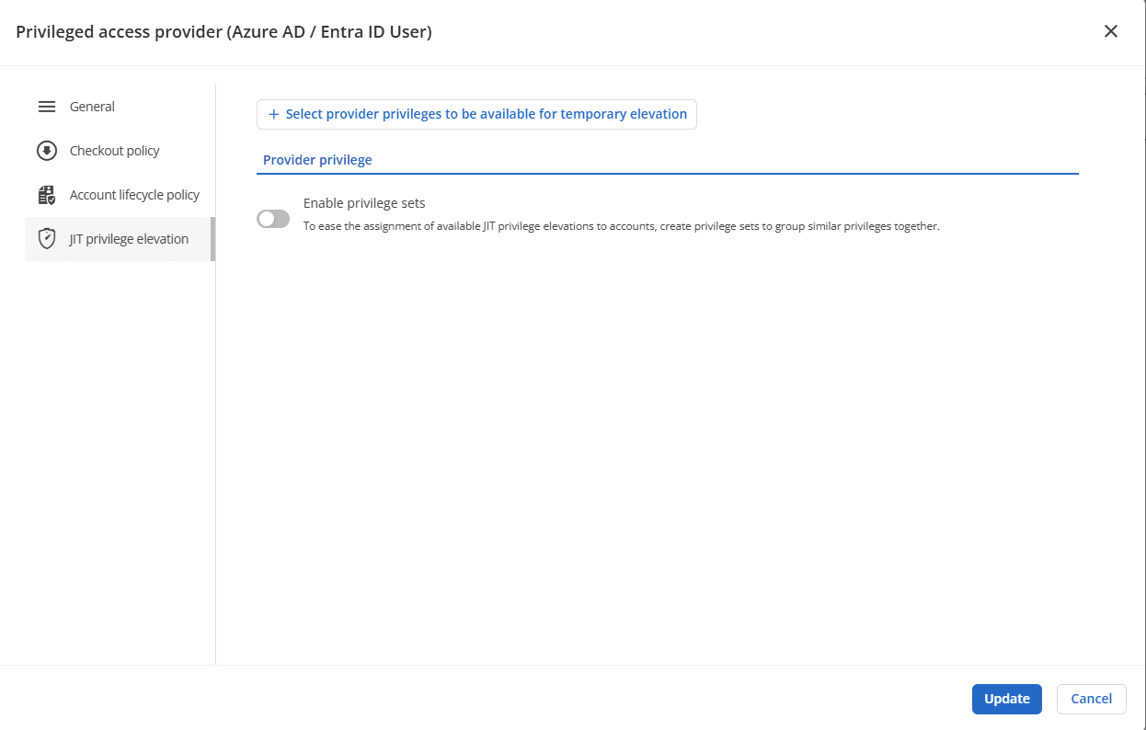Toggle Enable privilege sets on
Viewport: 1146px width, 730px height.
(272, 218)
